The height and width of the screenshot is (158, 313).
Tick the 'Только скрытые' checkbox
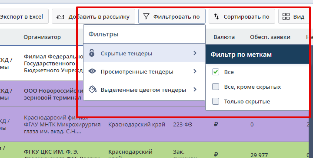[216, 101]
